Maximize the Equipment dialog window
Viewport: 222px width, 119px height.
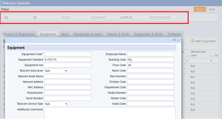point(174,40)
